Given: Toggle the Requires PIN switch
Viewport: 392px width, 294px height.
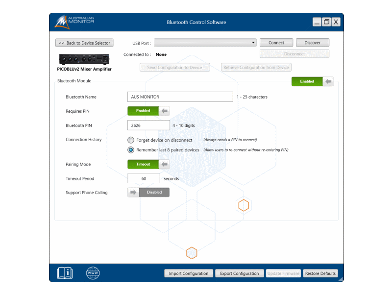Looking at the screenshot, I should point(148,111).
